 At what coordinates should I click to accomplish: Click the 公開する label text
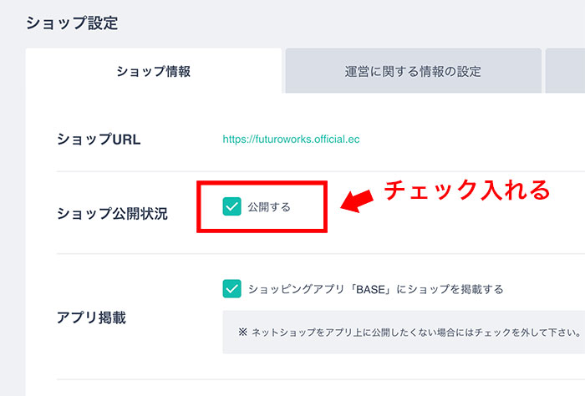[x=269, y=207]
